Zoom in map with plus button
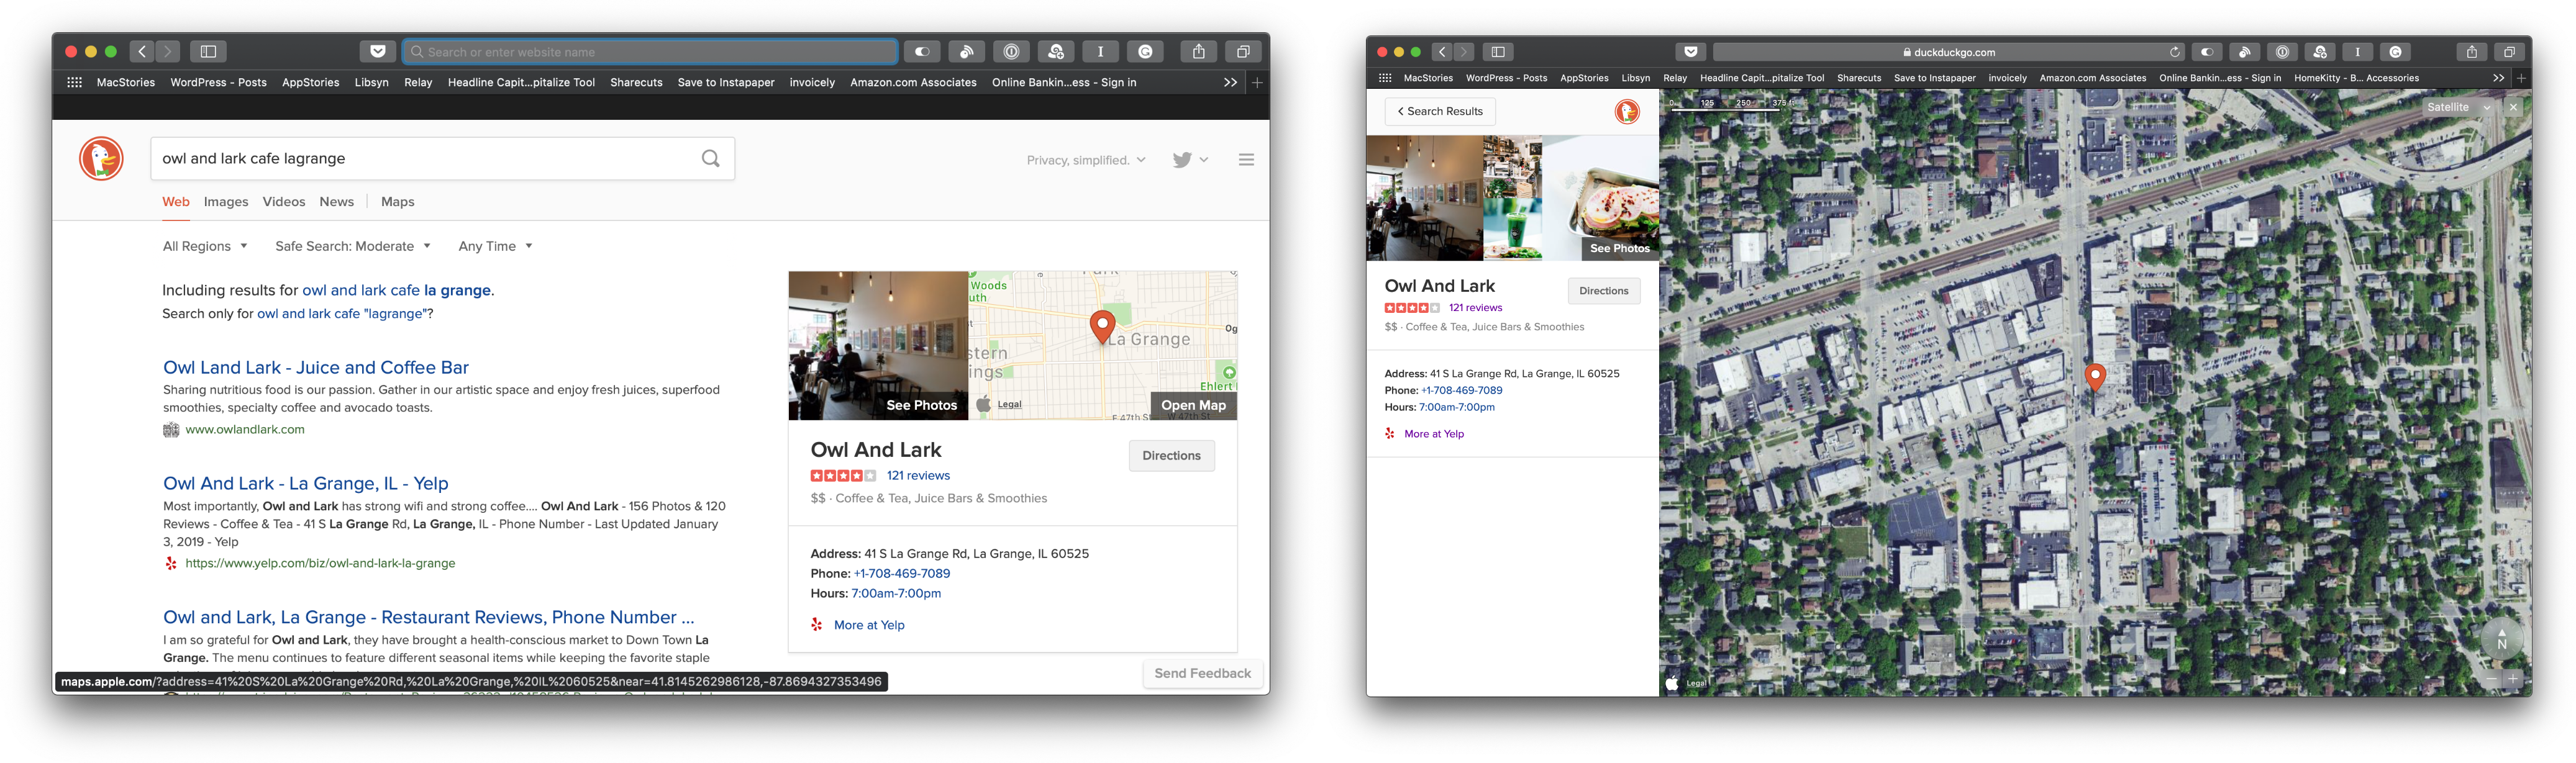The height and width of the screenshot is (763, 2576). coord(2512,680)
